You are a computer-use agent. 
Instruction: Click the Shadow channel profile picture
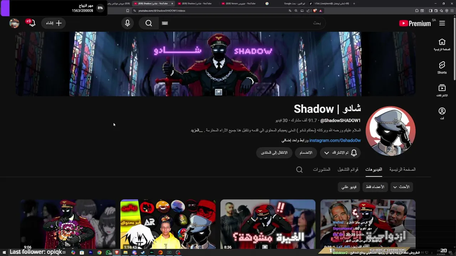coord(390,131)
